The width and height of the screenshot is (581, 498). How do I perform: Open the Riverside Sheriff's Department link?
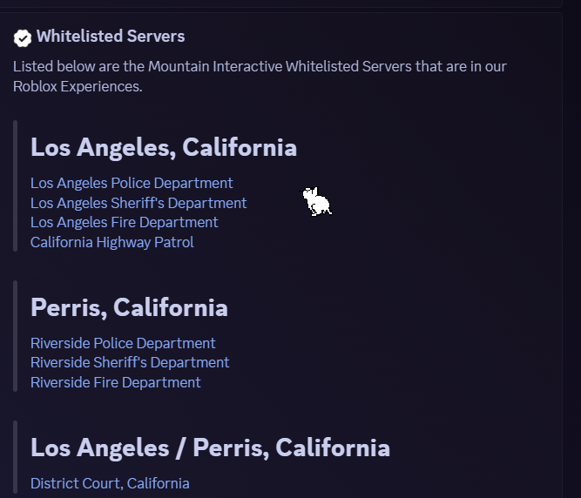coord(130,362)
